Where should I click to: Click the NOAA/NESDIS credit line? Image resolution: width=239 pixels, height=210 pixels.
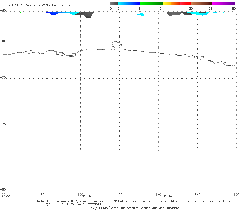(133, 208)
